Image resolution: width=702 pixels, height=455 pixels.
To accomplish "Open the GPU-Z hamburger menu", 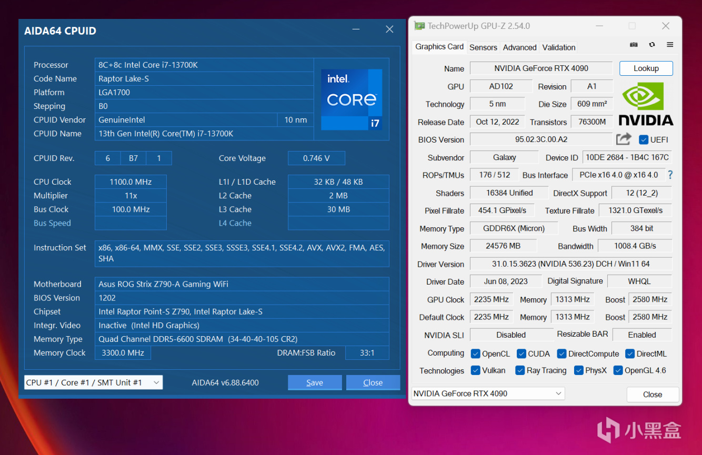I will click(x=670, y=45).
